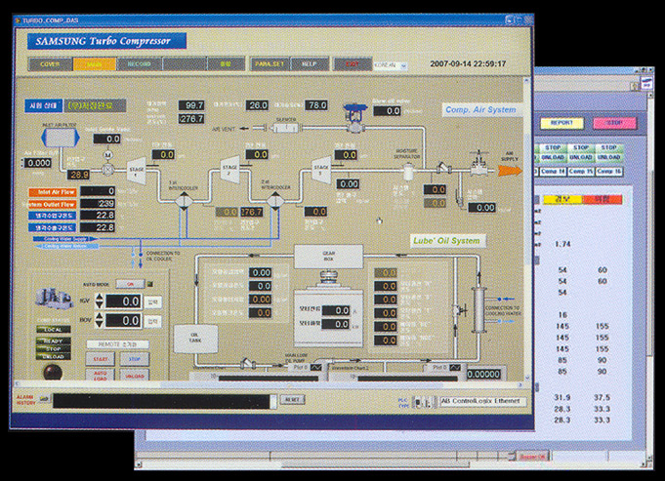The height and width of the screenshot is (481, 665).
Task: Click the IGV value input field
Action: coord(123,301)
